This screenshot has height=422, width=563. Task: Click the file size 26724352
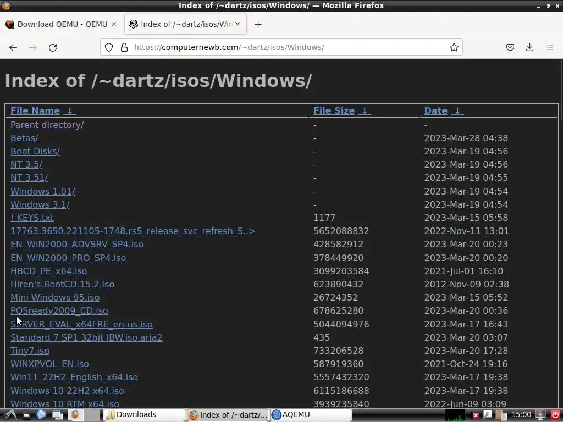pyautogui.click(x=335, y=297)
